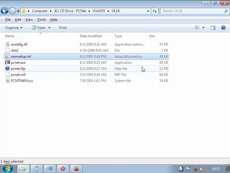Open the Edit menu
The height and width of the screenshot is (173, 230).
[18, 20]
